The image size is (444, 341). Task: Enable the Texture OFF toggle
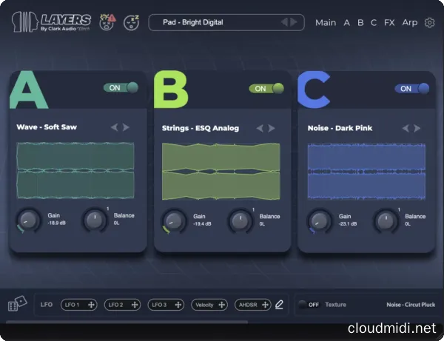coord(309,305)
